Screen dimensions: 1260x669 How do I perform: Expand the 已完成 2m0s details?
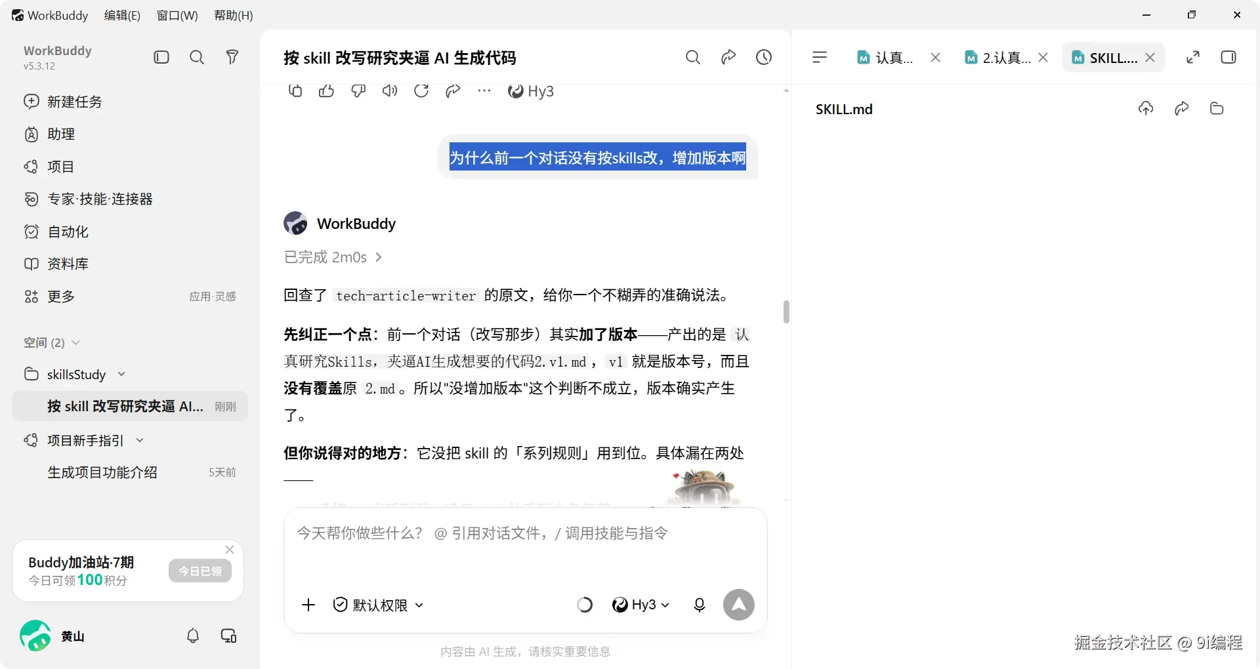coord(333,257)
